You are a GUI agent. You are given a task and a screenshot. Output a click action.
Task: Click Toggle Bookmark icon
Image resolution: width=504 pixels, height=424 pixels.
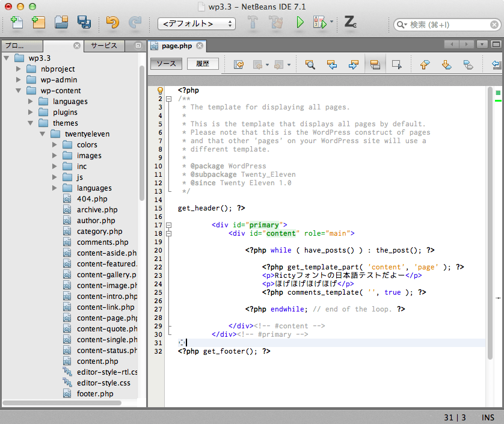pyautogui.click(x=468, y=64)
